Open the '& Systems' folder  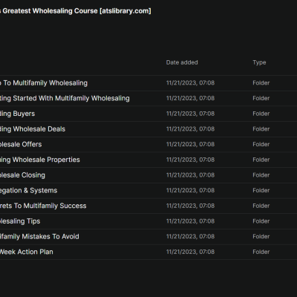(x=29, y=190)
